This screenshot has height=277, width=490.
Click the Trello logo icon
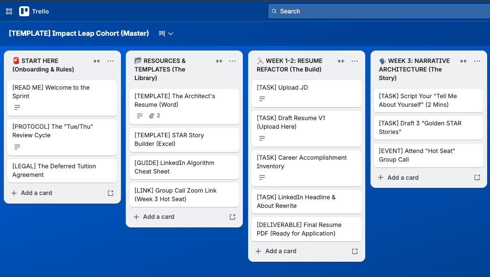[23, 11]
